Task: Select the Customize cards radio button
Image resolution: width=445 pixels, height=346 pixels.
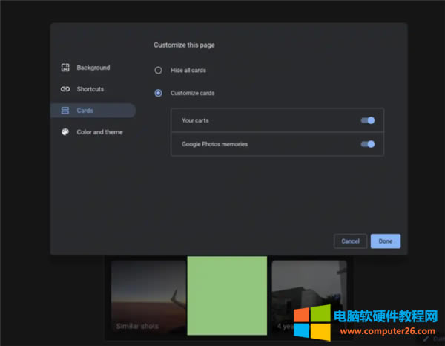Action: (158, 93)
